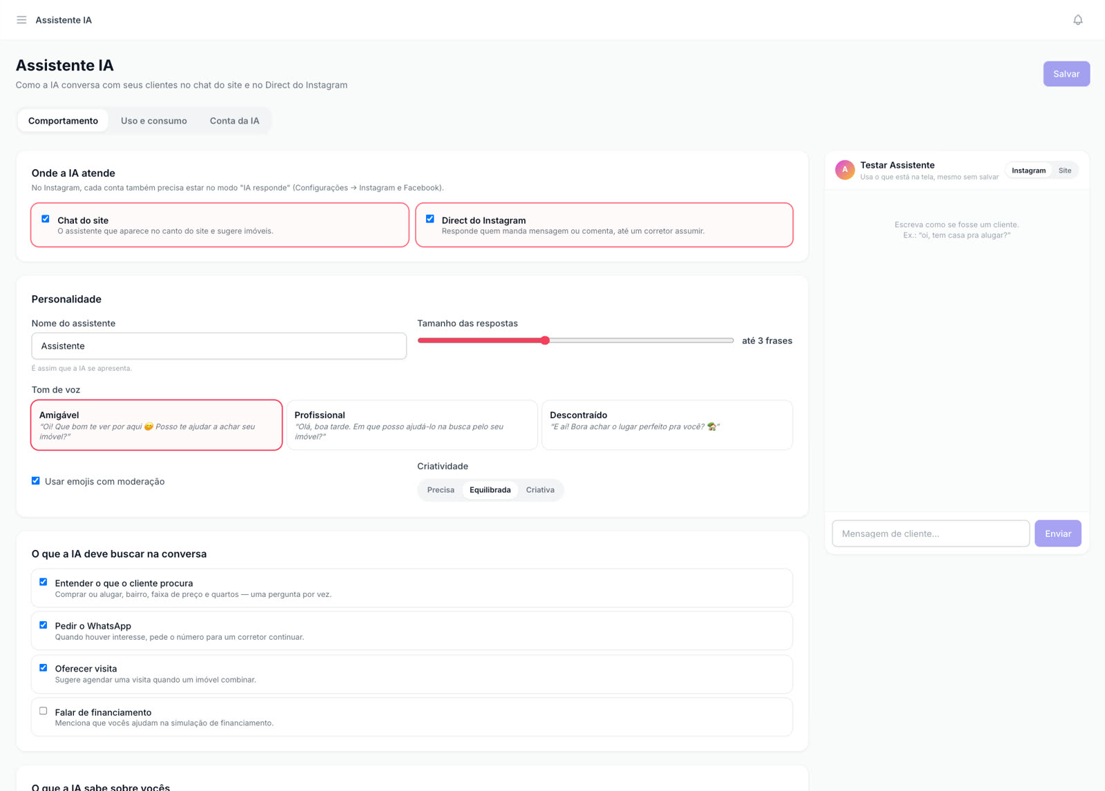Uncheck Entender o que o cliente procura
The width and height of the screenshot is (1105, 791).
(44, 582)
